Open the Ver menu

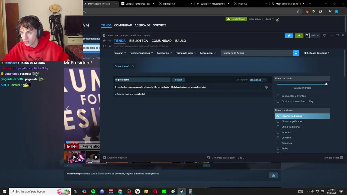(x=117, y=35)
